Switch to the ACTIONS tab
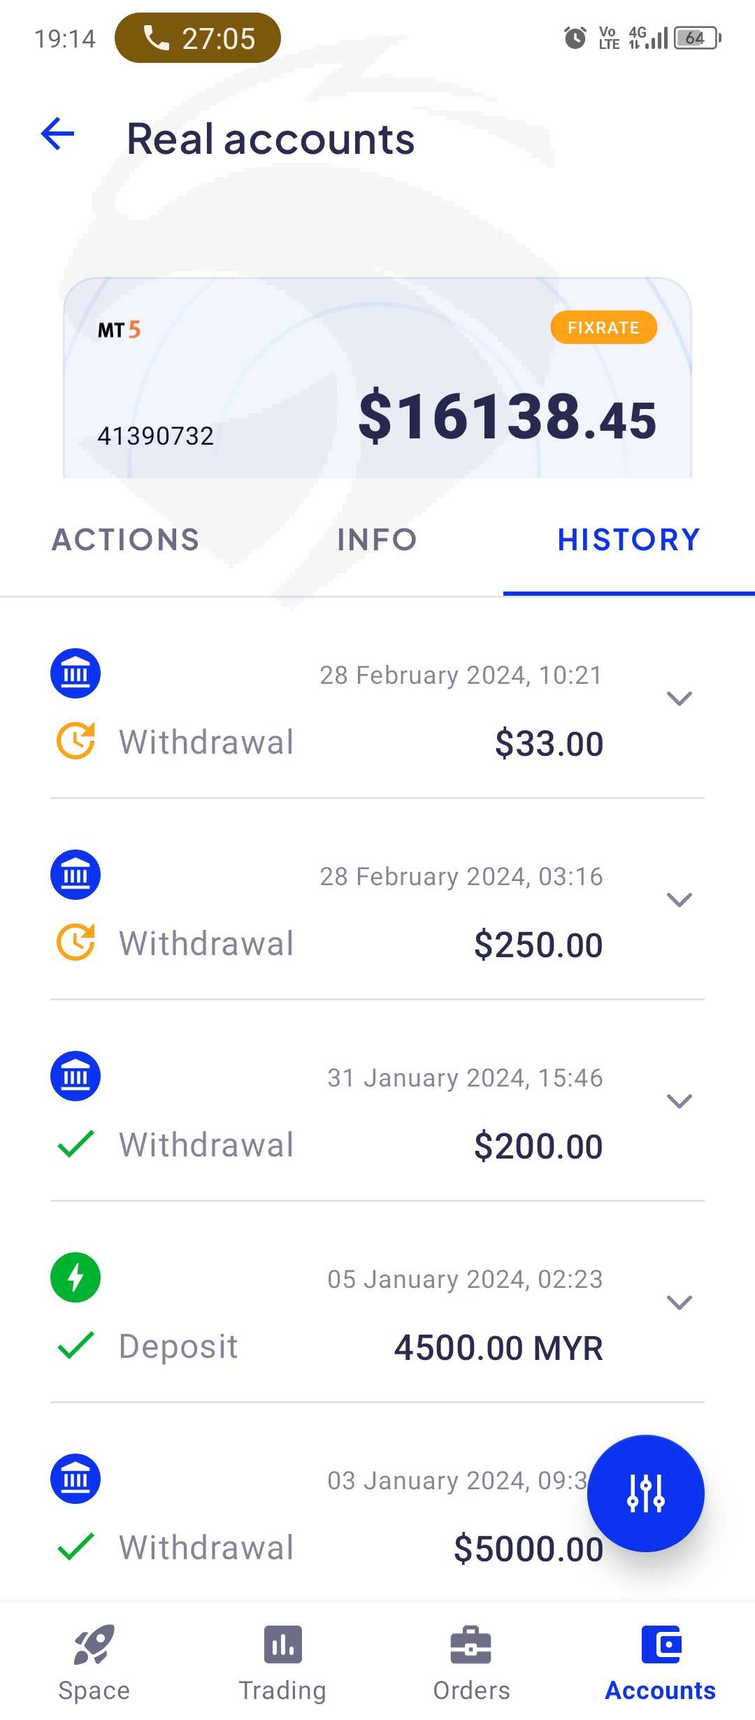The height and width of the screenshot is (1720, 755). (126, 540)
